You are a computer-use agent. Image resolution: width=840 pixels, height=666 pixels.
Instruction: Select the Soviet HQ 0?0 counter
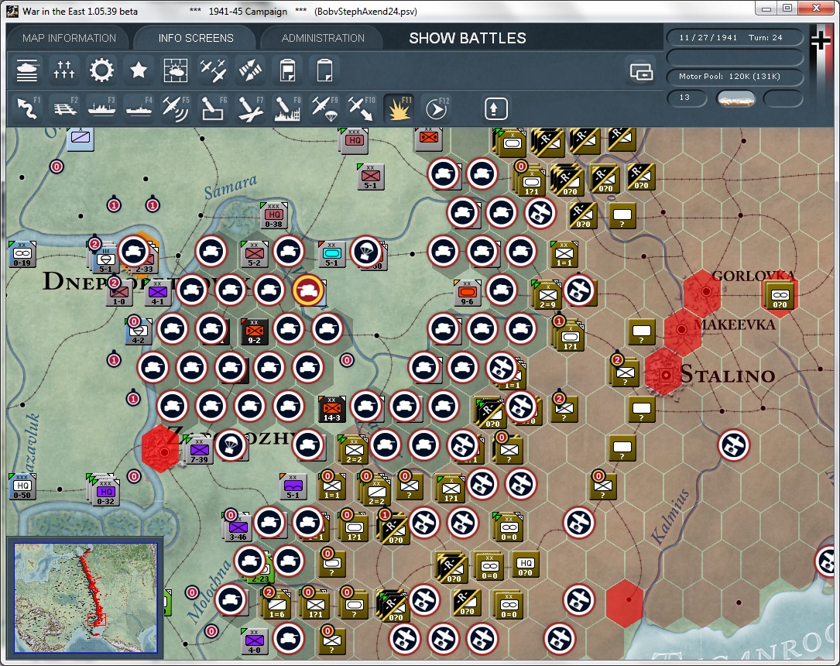(526, 565)
